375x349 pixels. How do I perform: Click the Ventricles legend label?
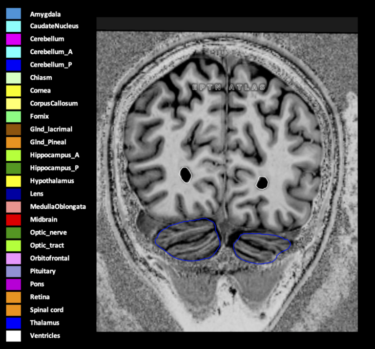click(x=45, y=336)
